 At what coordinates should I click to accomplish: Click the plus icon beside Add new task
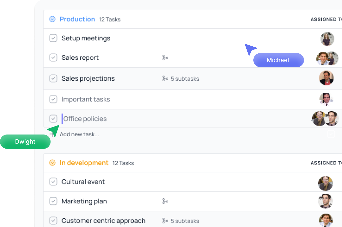coord(52,134)
